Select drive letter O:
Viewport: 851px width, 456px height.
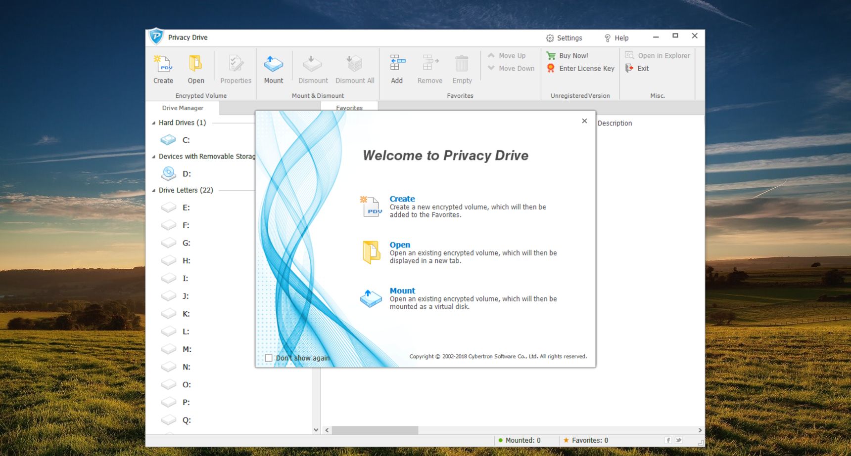tap(176, 385)
